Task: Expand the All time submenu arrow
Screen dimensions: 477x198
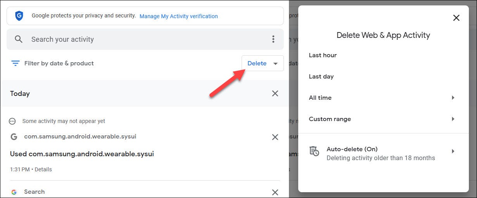Action: pos(453,98)
